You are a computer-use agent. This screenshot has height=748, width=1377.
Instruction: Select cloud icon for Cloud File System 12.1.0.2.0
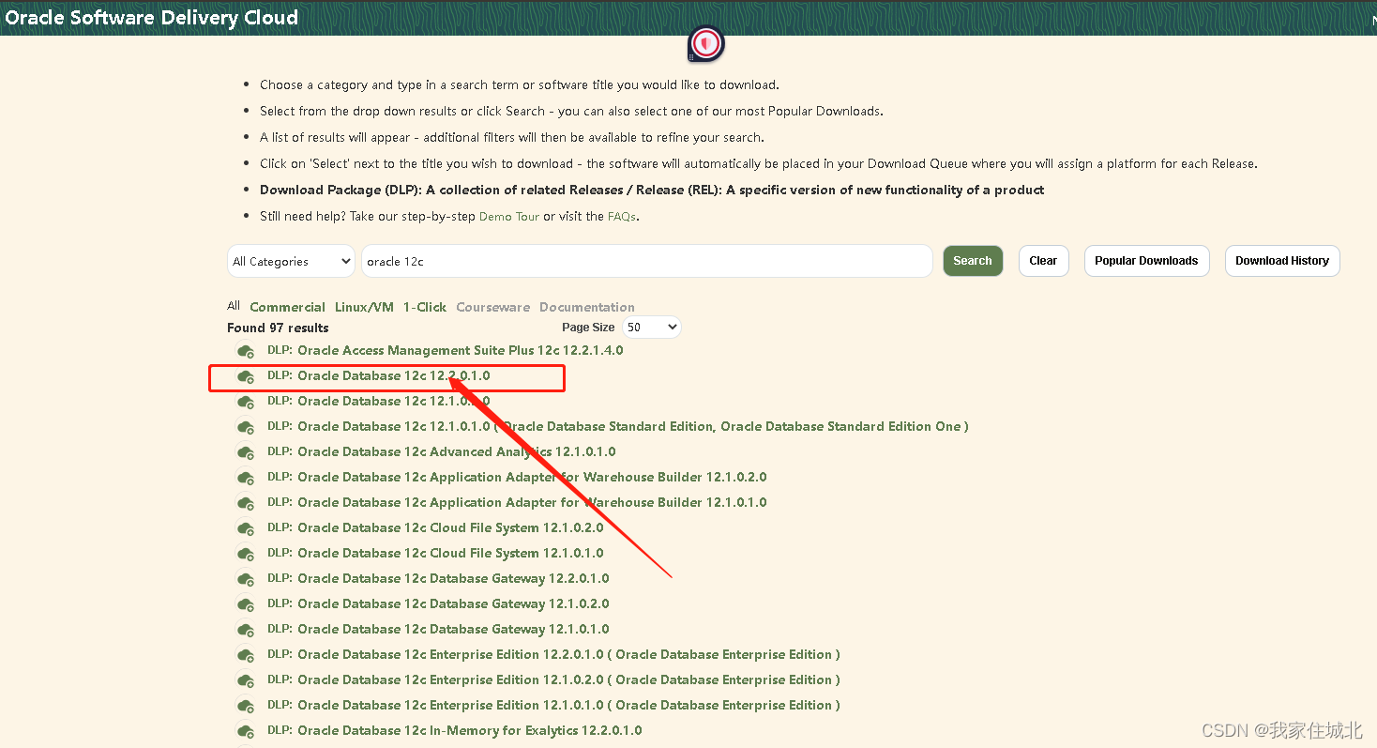click(x=246, y=528)
